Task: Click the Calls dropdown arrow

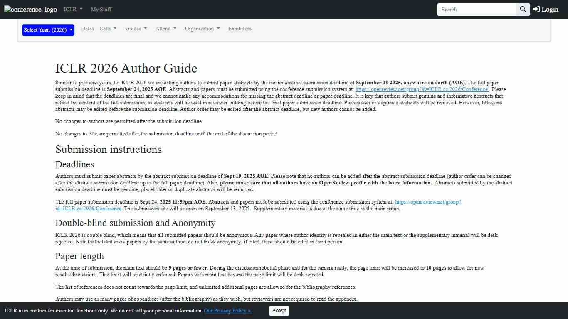Action: 115,28
